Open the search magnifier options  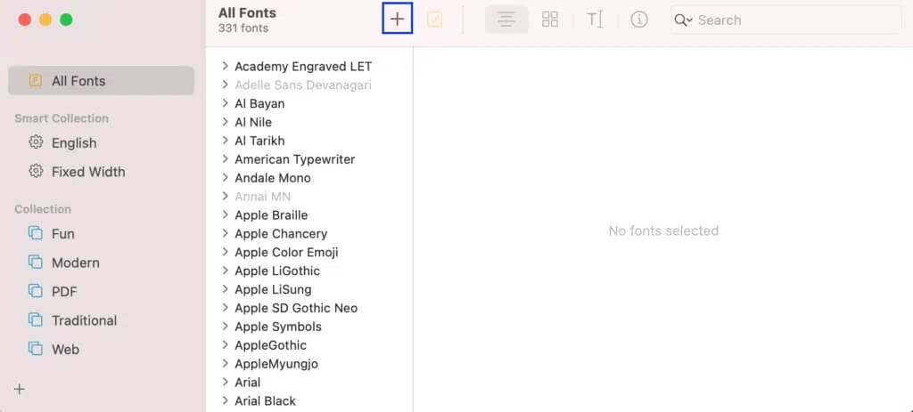(x=683, y=20)
